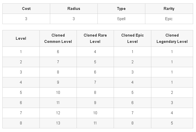This screenshot has width=196, height=132.
Task: Select the Epic rarity value cell
Action: coord(169,19)
